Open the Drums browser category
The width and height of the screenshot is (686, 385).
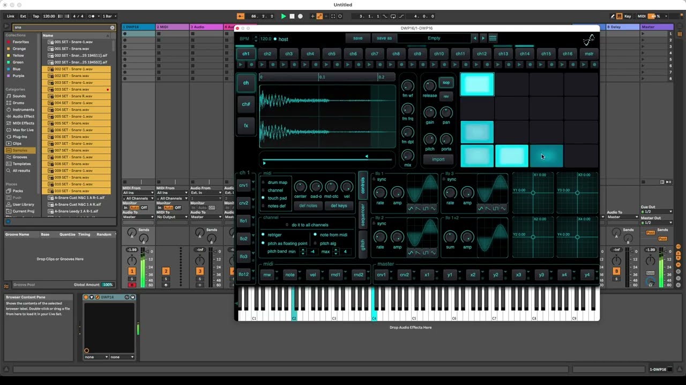click(18, 103)
